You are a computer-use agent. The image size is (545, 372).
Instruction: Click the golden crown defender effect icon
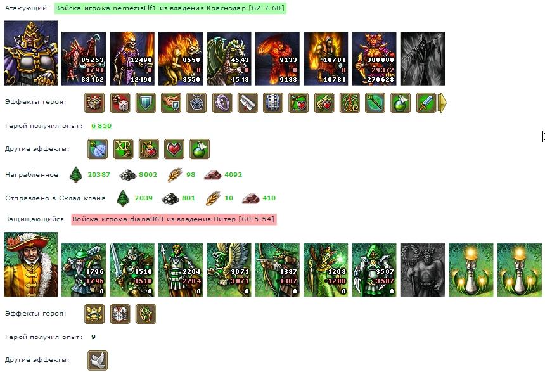click(94, 314)
